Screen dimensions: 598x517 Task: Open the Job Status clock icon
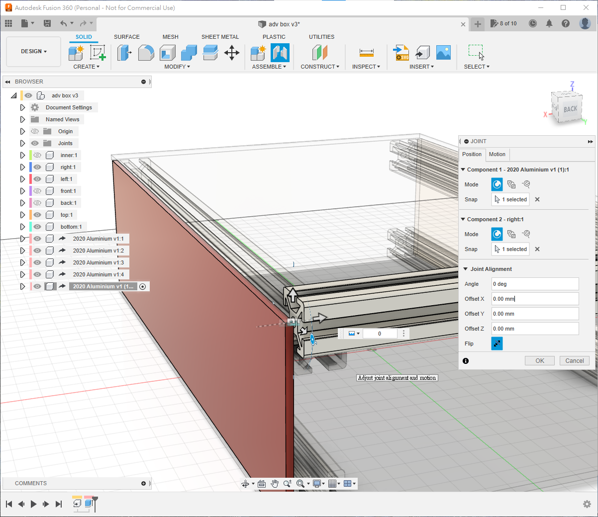(533, 23)
